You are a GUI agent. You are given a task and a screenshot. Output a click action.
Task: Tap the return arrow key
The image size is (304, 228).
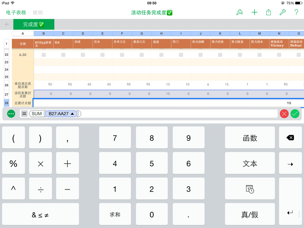click(290, 201)
